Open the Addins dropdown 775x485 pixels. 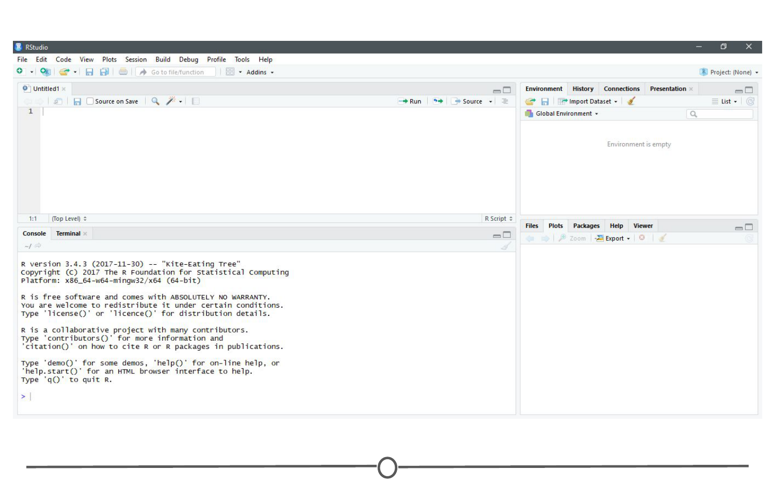click(x=259, y=72)
